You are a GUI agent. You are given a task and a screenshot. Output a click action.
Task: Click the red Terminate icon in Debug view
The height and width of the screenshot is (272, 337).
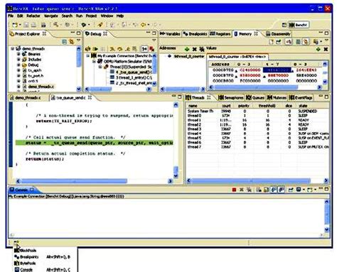[x=151, y=49]
